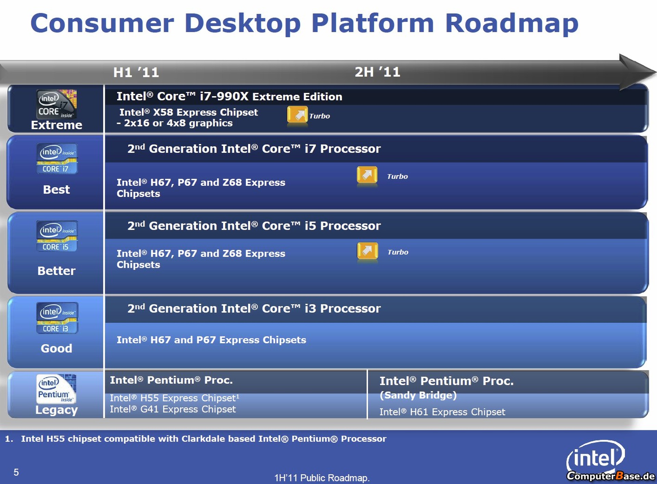
Task: Click the "Intel G41 Express Chipset" line
Action: point(173,409)
